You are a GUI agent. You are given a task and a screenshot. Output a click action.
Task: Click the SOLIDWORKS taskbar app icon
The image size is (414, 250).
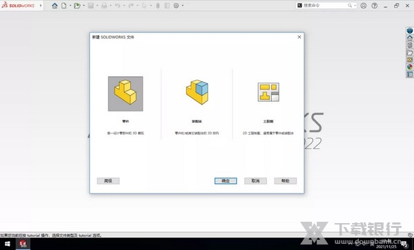[x=23, y=244]
